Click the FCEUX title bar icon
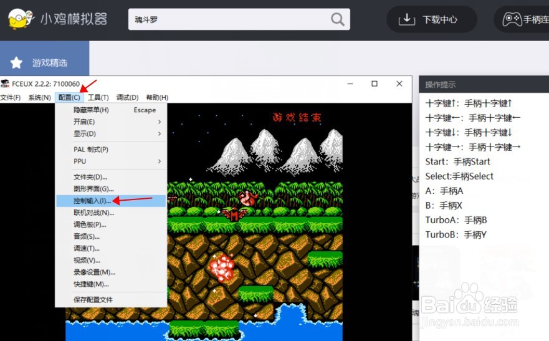Image resolution: width=549 pixels, height=341 pixels. click(5, 84)
